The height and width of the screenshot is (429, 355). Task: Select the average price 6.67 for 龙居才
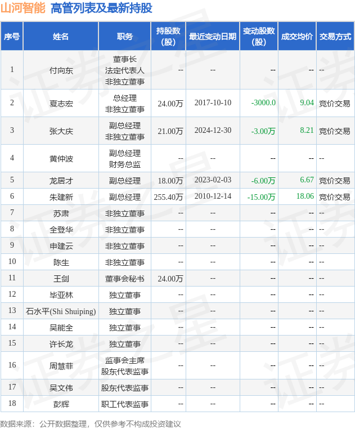[307, 180]
